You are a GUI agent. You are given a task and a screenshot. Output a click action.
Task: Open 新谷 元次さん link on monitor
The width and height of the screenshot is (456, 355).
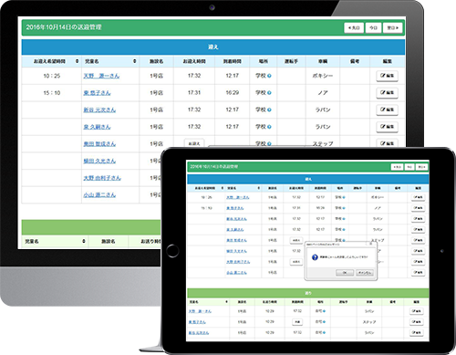click(x=99, y=110)
